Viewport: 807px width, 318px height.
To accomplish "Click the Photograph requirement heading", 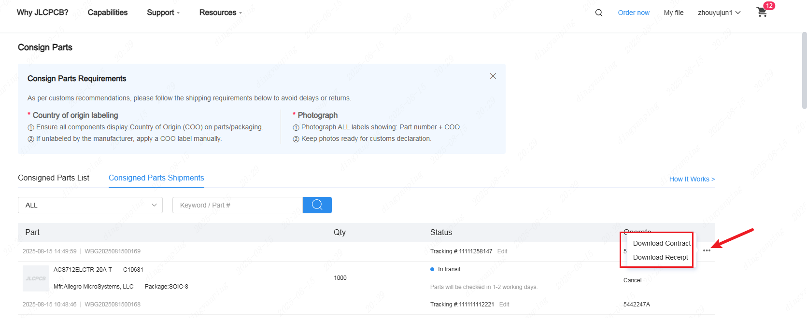I will 318,115.
